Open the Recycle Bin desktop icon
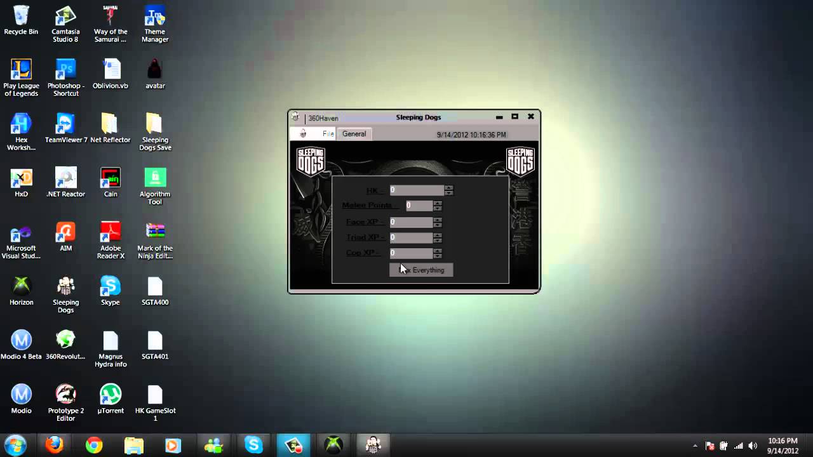The image size is (813, 457). [x=21, y=20]
